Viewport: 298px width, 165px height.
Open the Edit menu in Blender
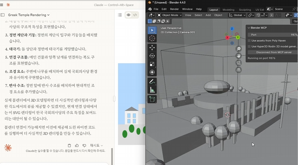(164, 9)
